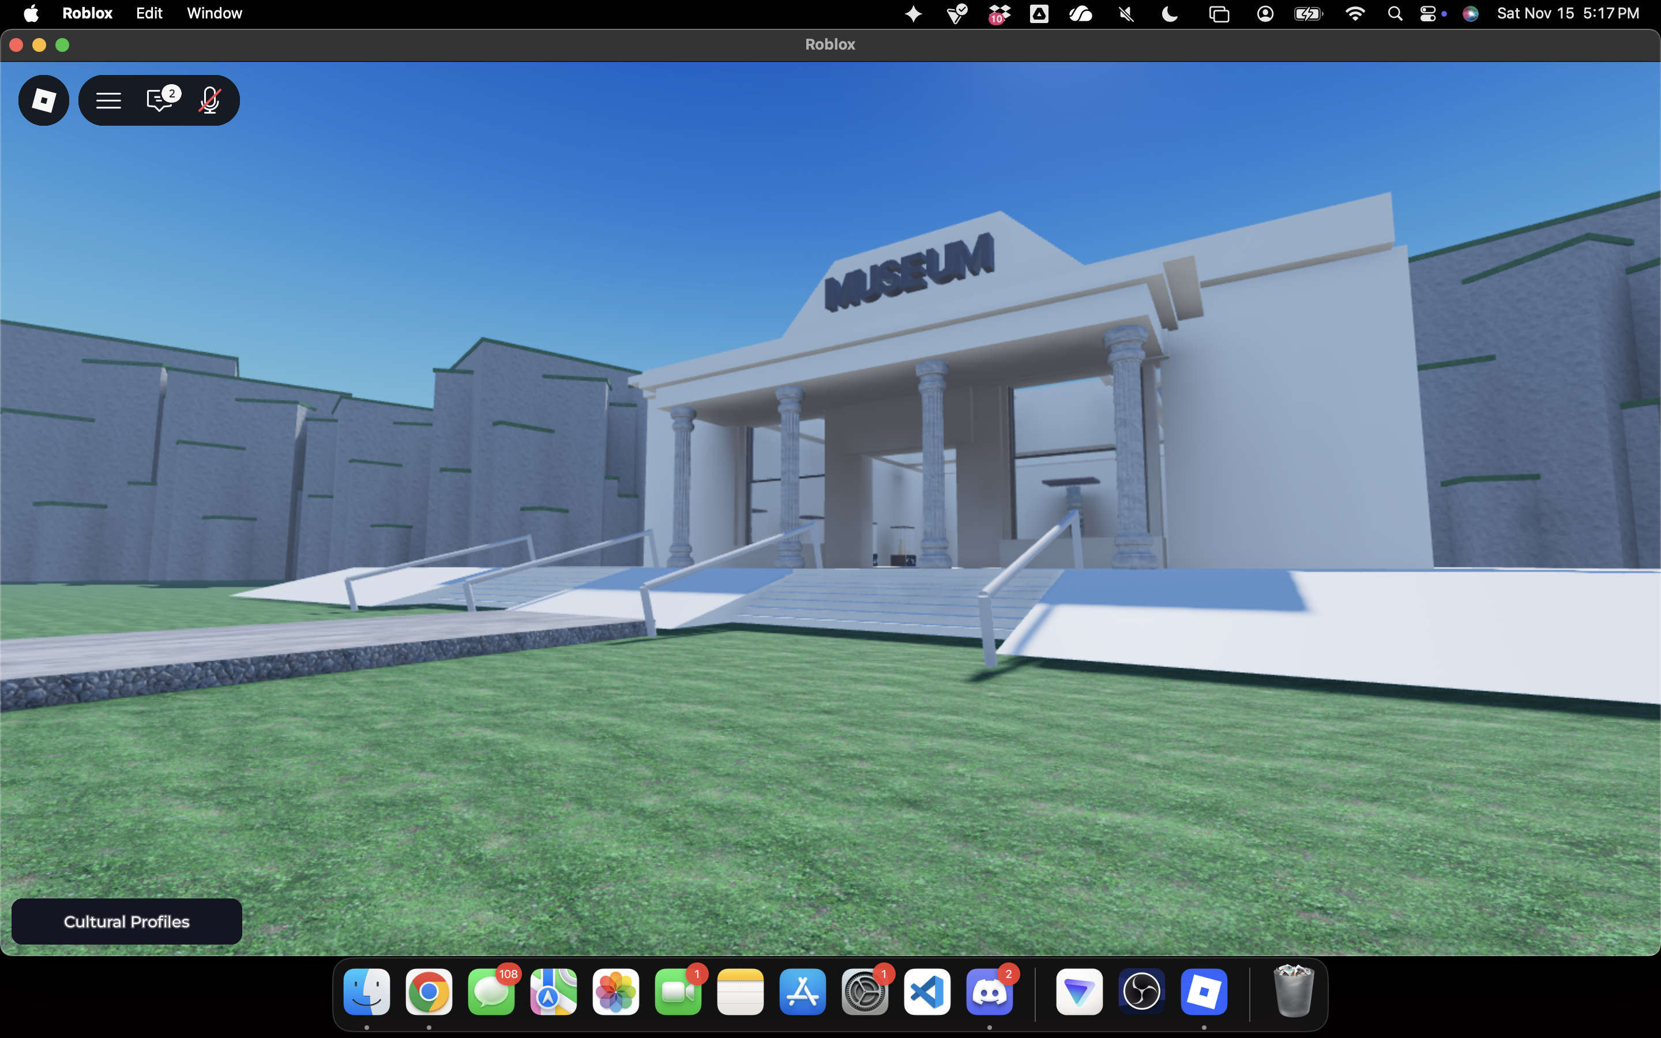Screen dimensions: 1661x1038
Task: Open the chat with 2 unread messages
Action: (x=160, y=100)
